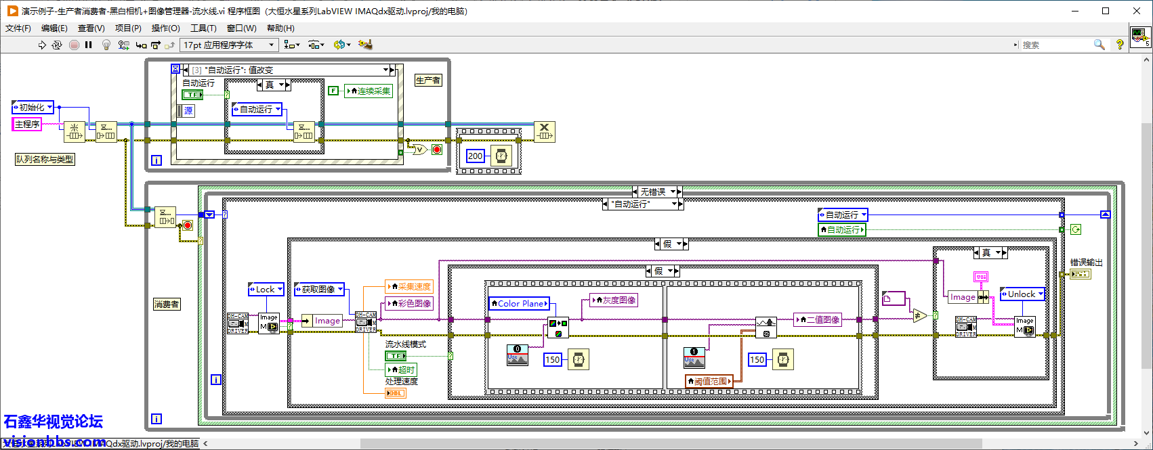
Task: Open the event case selector 自动运行 值改变
Action: point(289,70)
